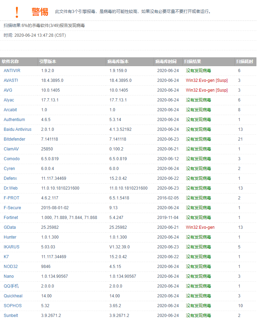
Task: Click Fortinet database date 2019-11-04
Action: pyautogui.click(x=168, y=218)
